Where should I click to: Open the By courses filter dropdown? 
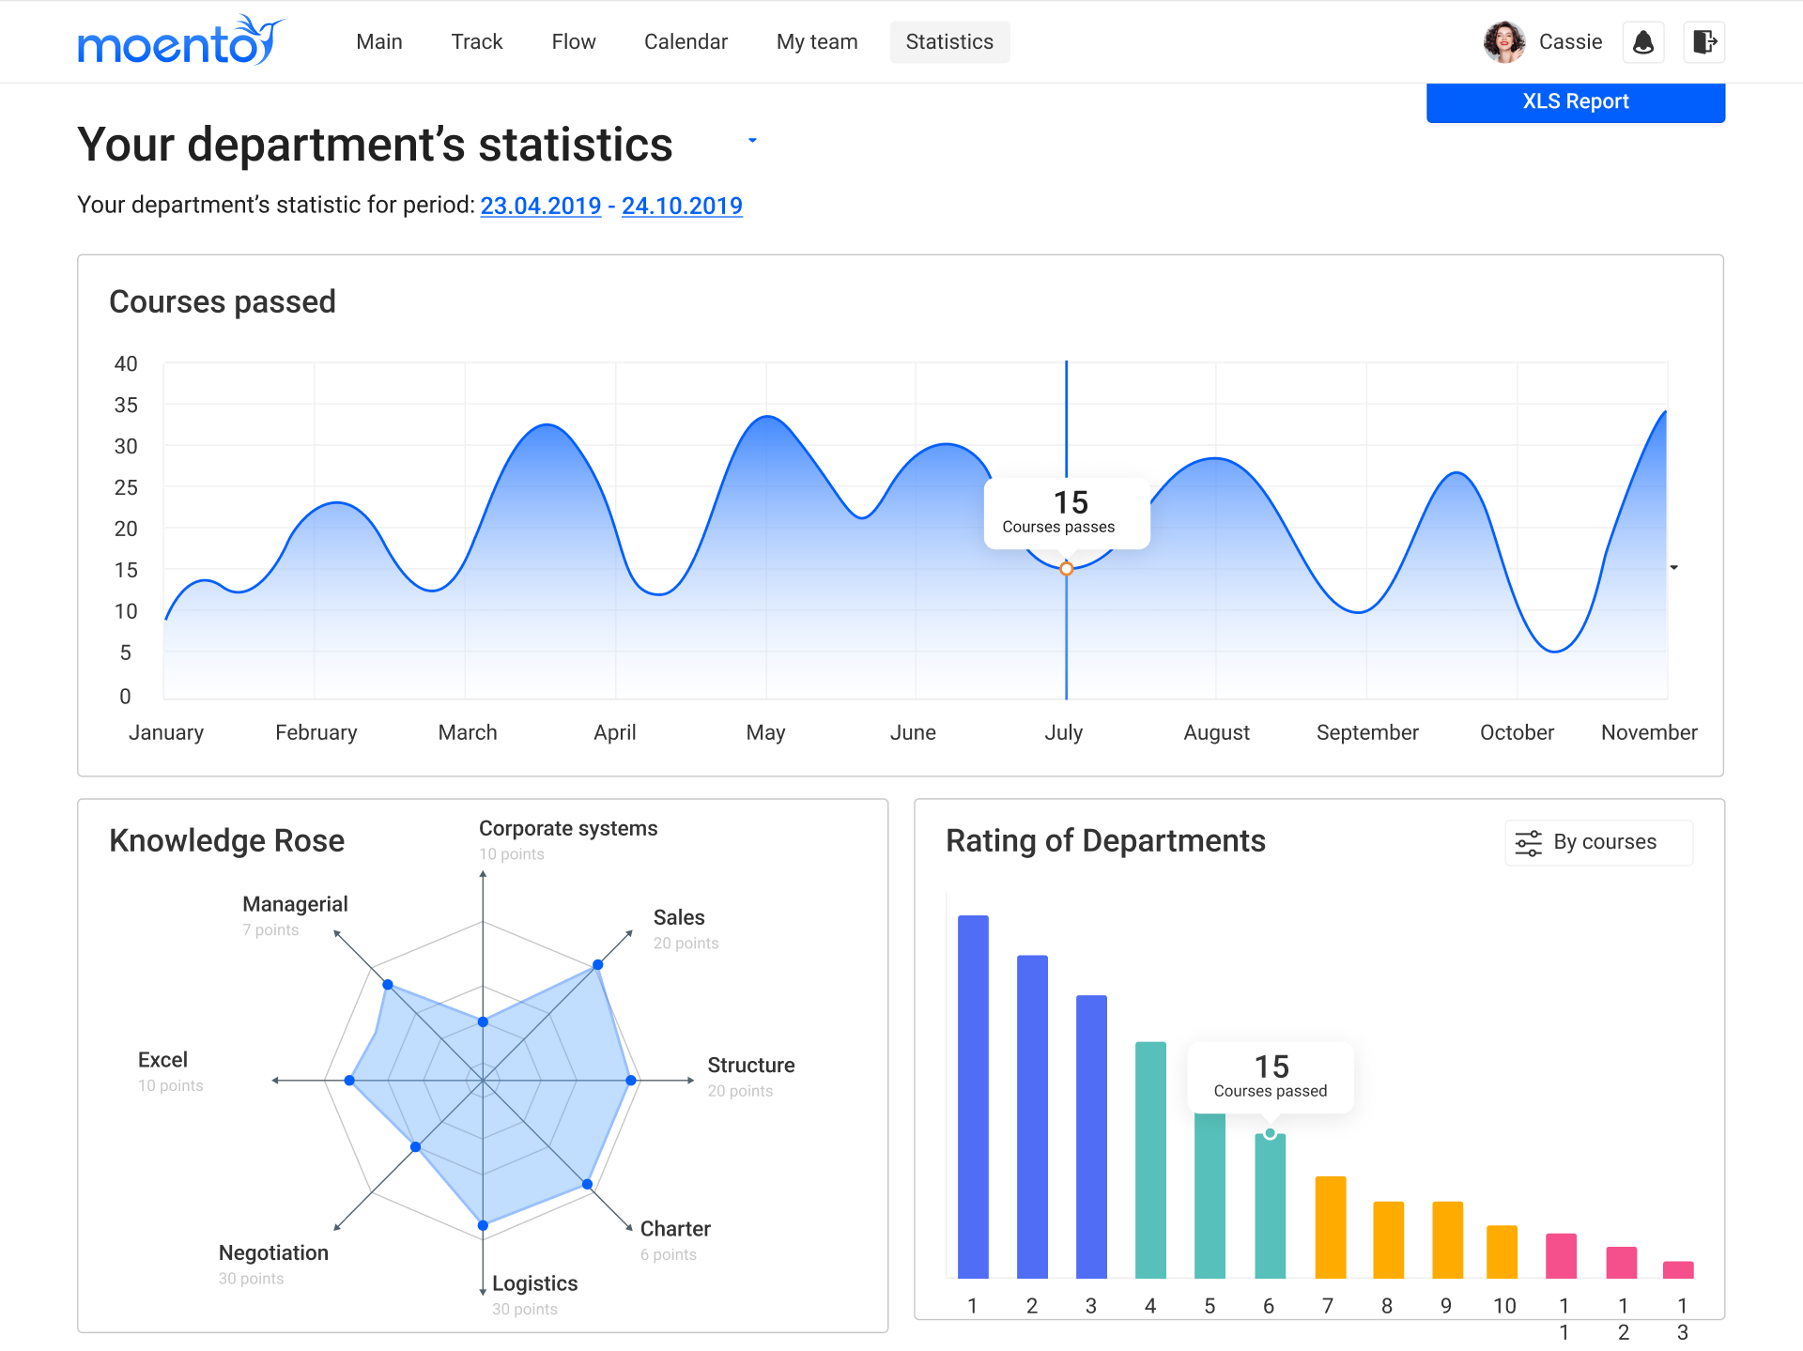pos(1598,842)
